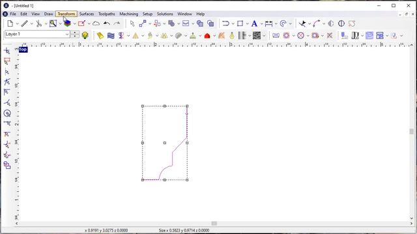Image resolution: width=417 pixels, height=234 pixels.
Task: Open the Transform menu
Action: [66, 14]
